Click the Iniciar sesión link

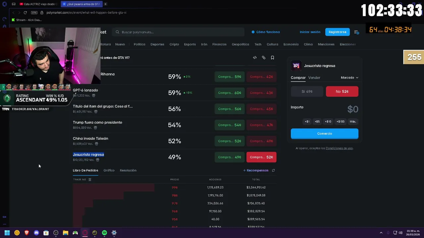(x=310, y=32)
